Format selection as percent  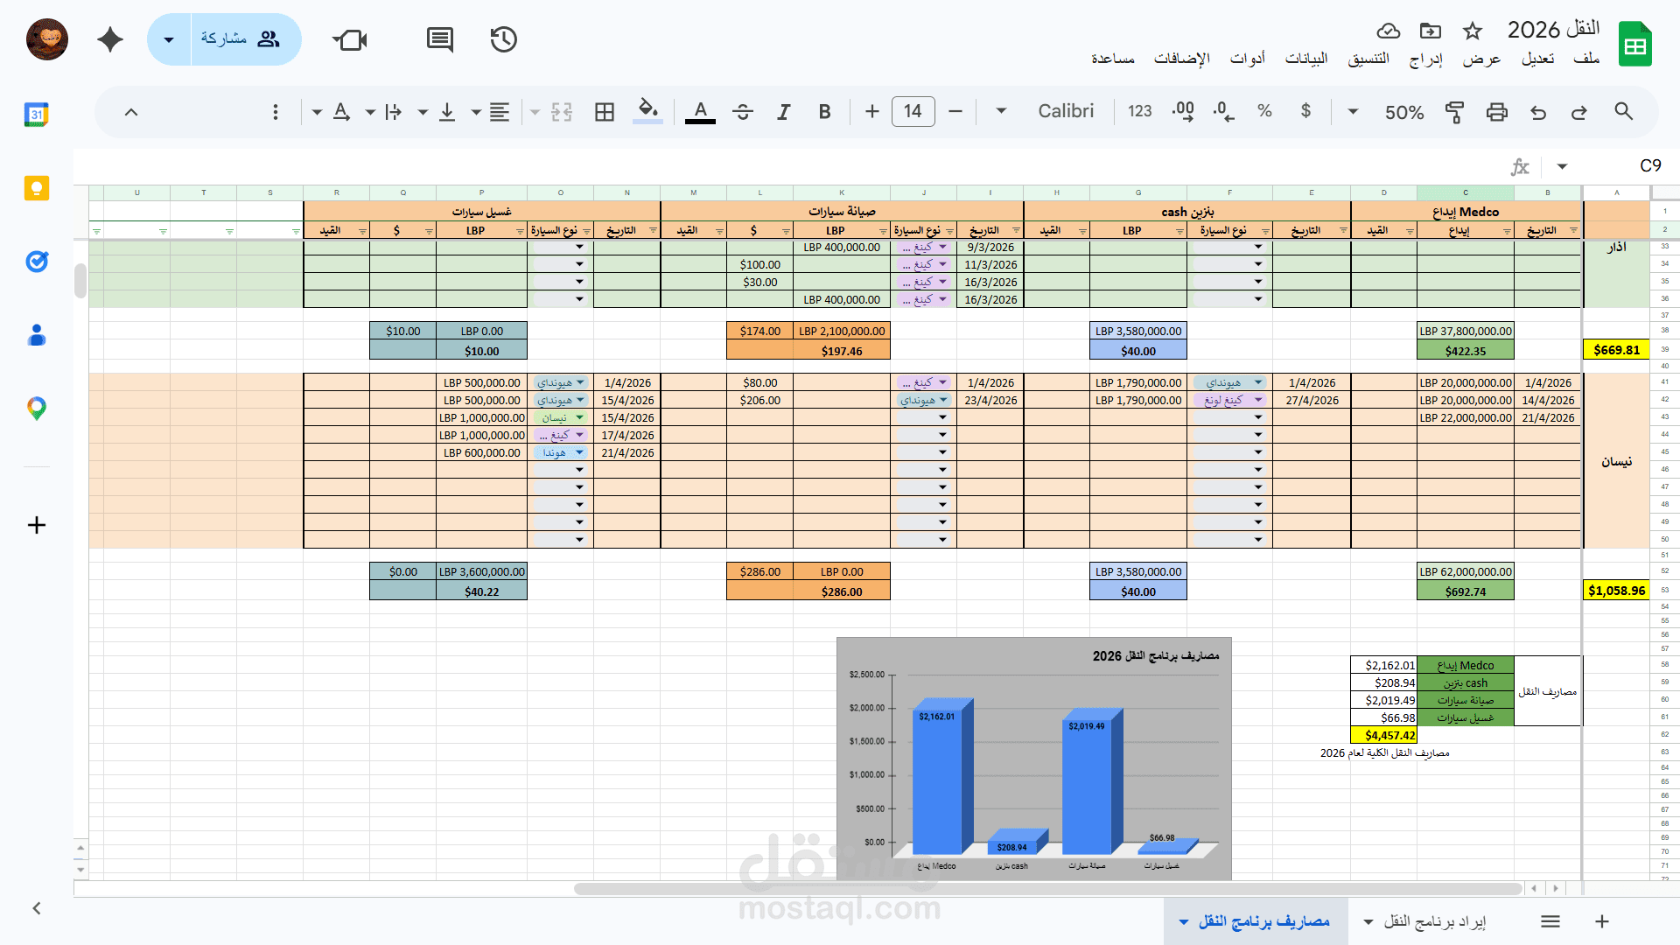tap(1264, 111)
